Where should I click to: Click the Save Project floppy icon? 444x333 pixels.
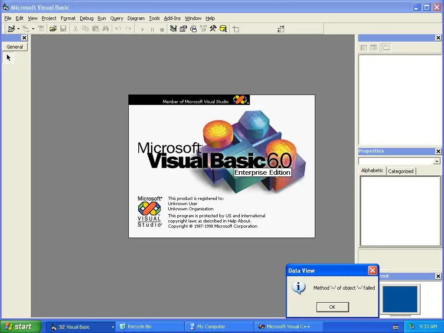click(x=63, y=29)
